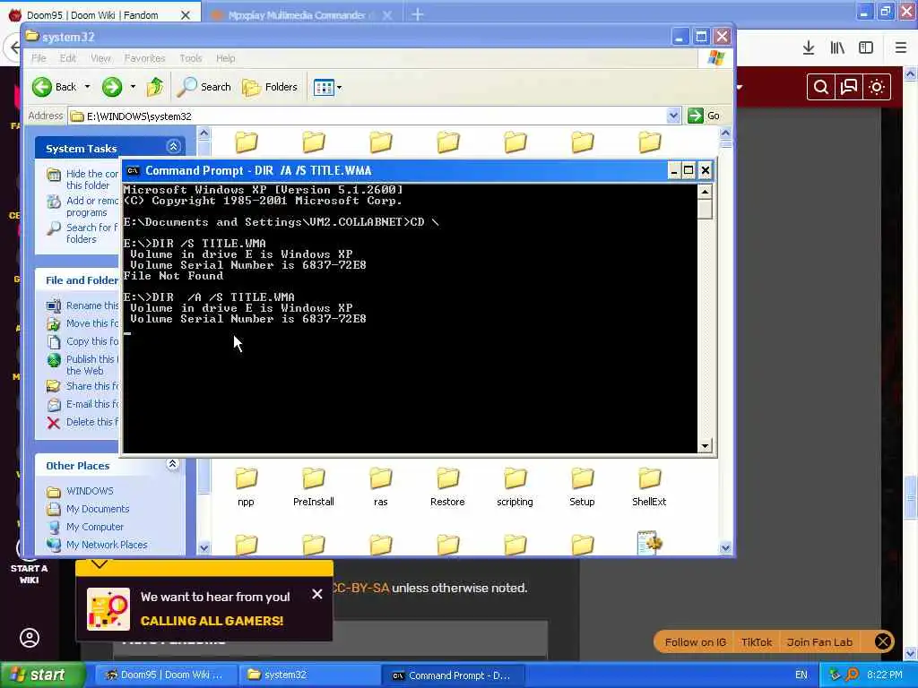Viewport: 918px width, 688px height.
Task: Open Search in system32 Explorer toolbar
Action: 204,87
